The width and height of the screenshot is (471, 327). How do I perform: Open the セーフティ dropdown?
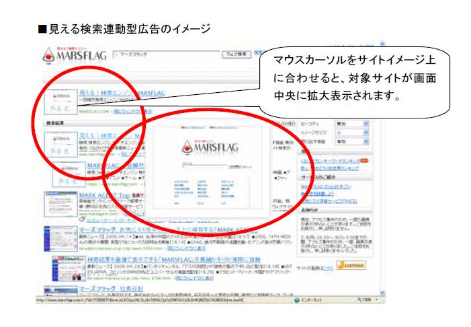tap(352, 124)
